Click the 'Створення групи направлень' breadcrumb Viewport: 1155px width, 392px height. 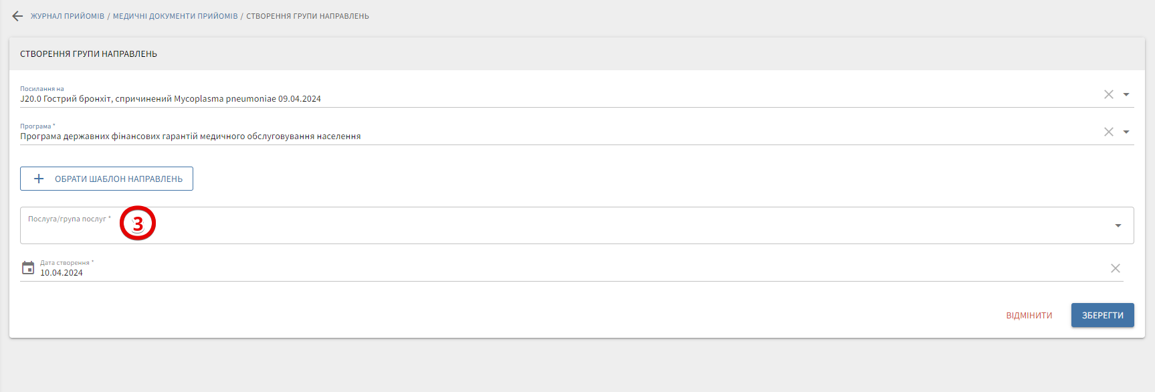(x=308, y=16)
